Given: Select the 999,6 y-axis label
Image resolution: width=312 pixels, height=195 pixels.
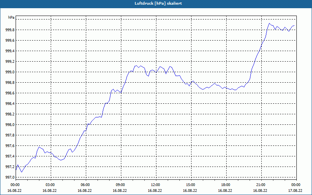Looking at the screenshot, I should coord(10,41).
